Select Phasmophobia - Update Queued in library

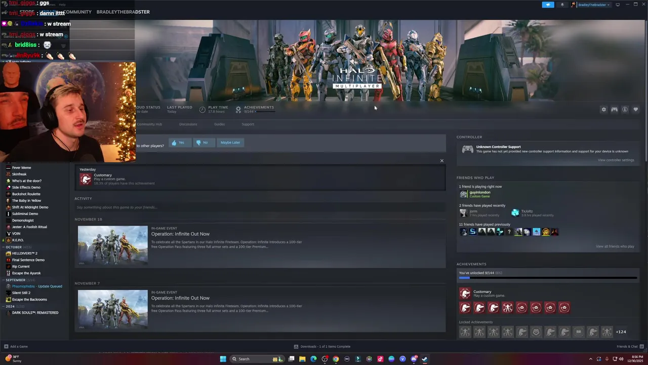pos(37,286)
